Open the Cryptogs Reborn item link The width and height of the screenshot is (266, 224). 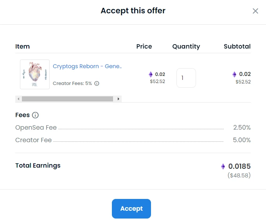point(87,66)
